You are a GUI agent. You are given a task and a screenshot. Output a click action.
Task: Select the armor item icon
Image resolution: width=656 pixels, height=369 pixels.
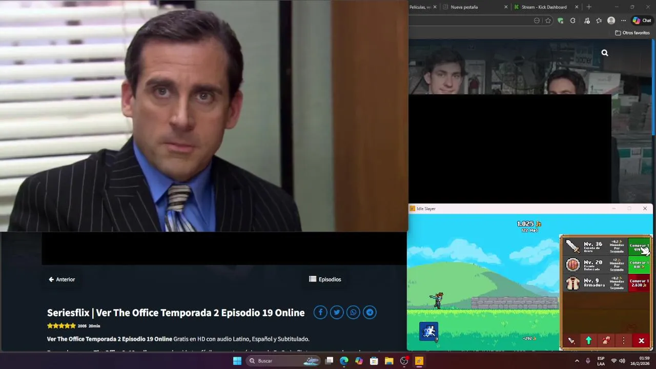572,283
